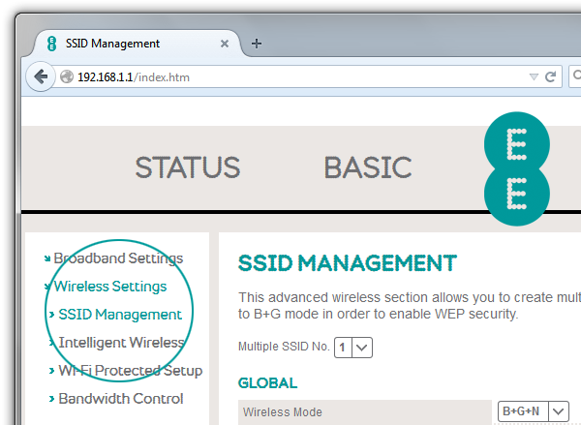Click the Wireless Mode label
This screenshot has height=425, width=581.
tap(283, 412)
